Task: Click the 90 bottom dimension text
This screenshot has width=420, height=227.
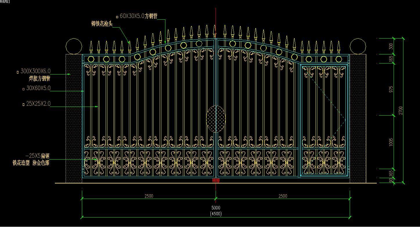Action: point(391,180)
